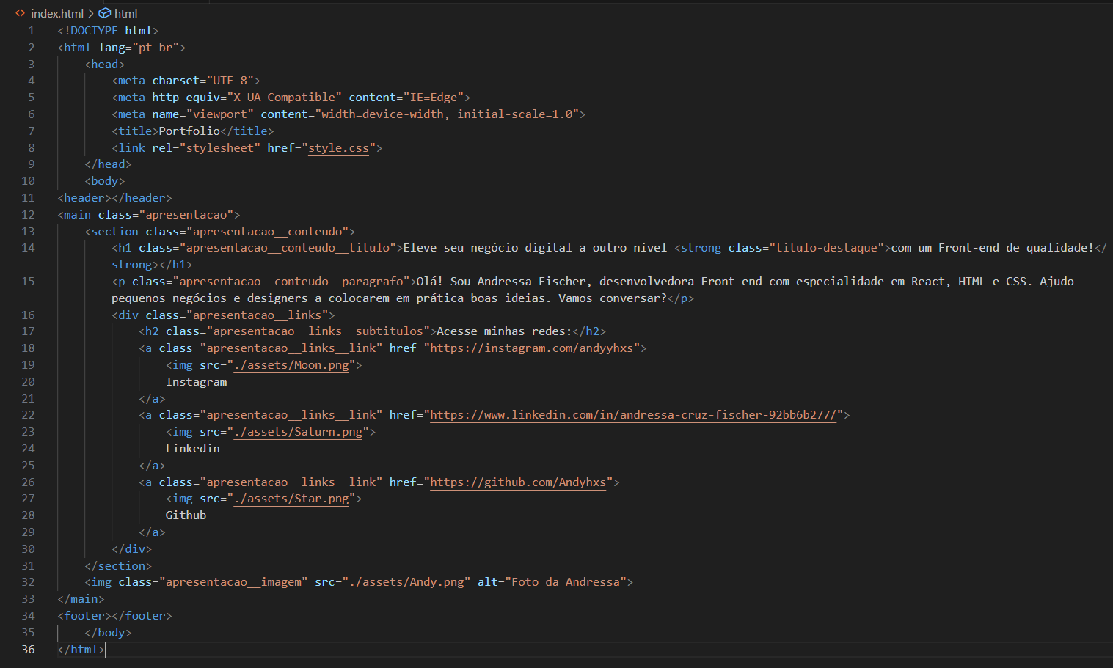Screen dimensions: 1113x668
Task: Open the index.html breadcrumb
Action: click(x=57, y=13)
